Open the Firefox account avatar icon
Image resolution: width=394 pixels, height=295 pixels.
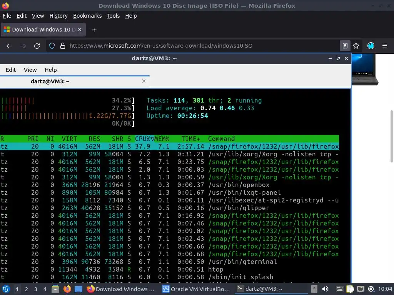pos(371,46)
